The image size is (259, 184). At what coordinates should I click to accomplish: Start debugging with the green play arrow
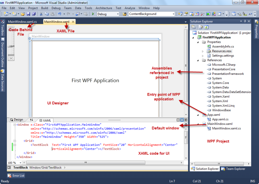click(x=93, y=14)
